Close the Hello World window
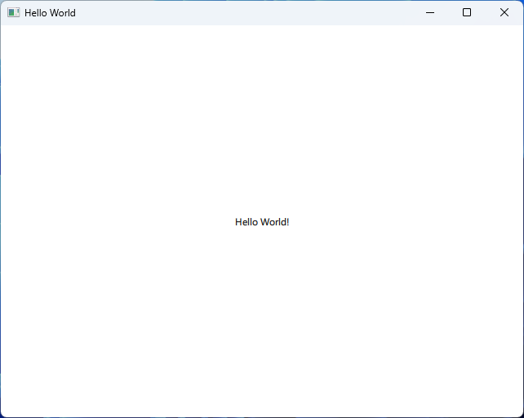524x418 pixels. click(x=504, y=13)
